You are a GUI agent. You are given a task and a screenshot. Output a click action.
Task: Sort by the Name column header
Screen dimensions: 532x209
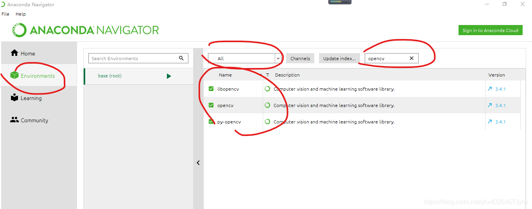click(x=225, y=75)
